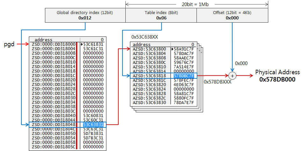This screenshot has width=304, height=151.
Task: Select the AZSD:53C63830 row
Action: pos(150,103)
